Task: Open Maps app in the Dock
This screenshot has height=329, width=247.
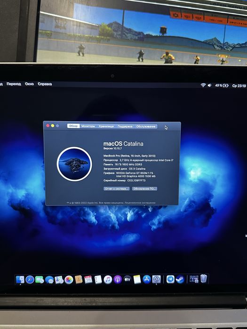Action: click(x=59, y=280)
